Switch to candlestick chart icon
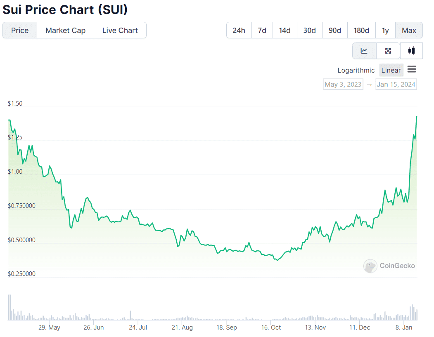 click(x=411, y=51)
